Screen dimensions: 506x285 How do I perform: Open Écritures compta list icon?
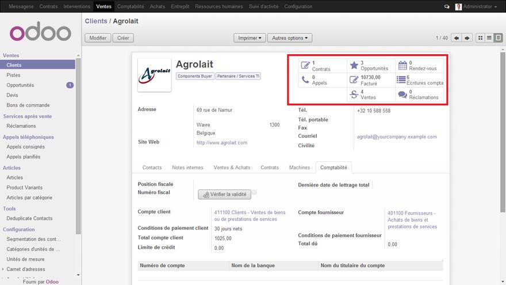[x=401, y=80]
